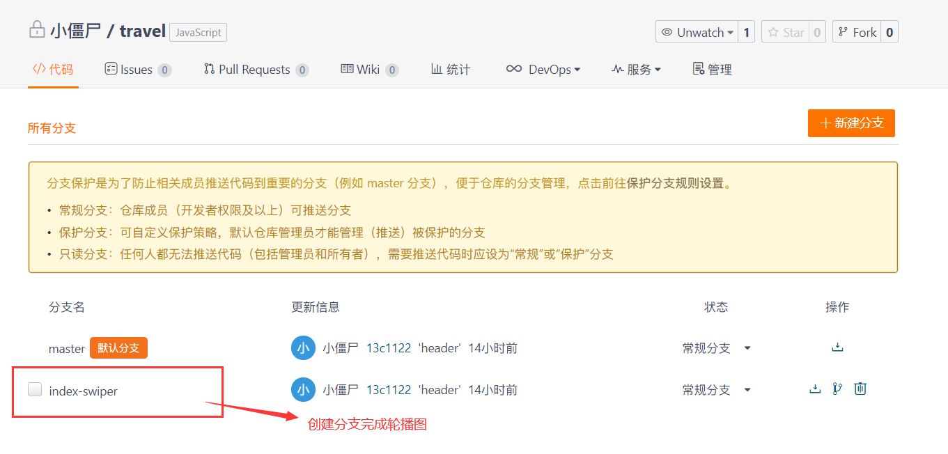Expand the 服务 menu
Viewport: 948px width, 454px height.
636,70
